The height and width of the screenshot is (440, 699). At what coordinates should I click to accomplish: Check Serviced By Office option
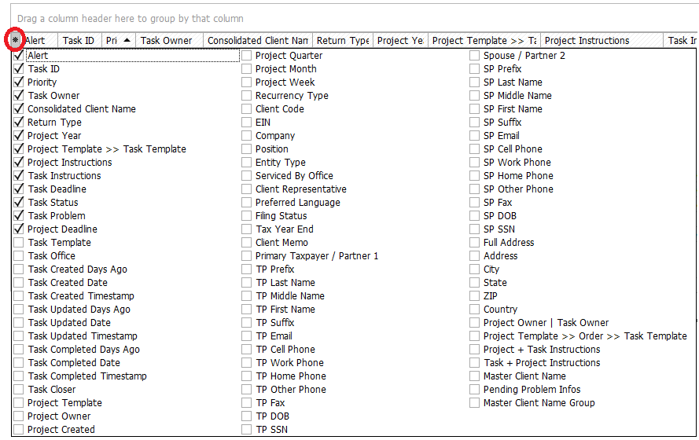(247, 176)
